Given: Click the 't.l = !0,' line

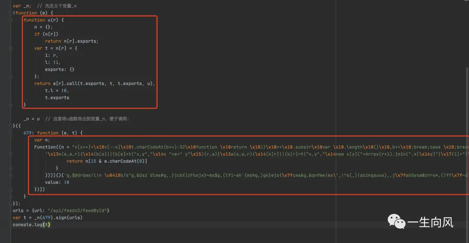Looking at the screenshot, I should (57, 91).
